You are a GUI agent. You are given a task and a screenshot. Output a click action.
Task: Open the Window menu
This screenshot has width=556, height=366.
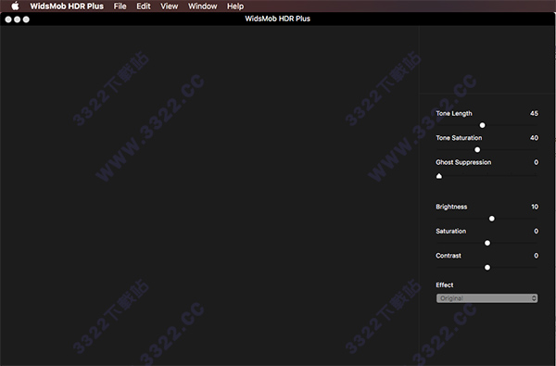(202, 6)
